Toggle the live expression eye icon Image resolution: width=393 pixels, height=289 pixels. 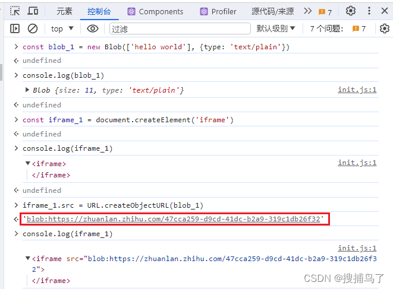click(x=93, y=28)
